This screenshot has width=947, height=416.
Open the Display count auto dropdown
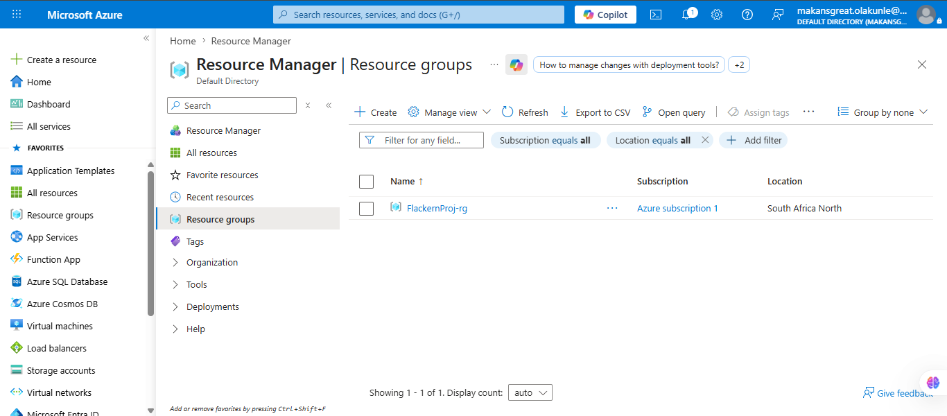[x=530, y=392]
